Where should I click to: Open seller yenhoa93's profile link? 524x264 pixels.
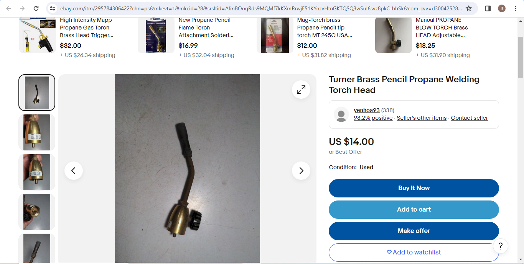(367, 110)
